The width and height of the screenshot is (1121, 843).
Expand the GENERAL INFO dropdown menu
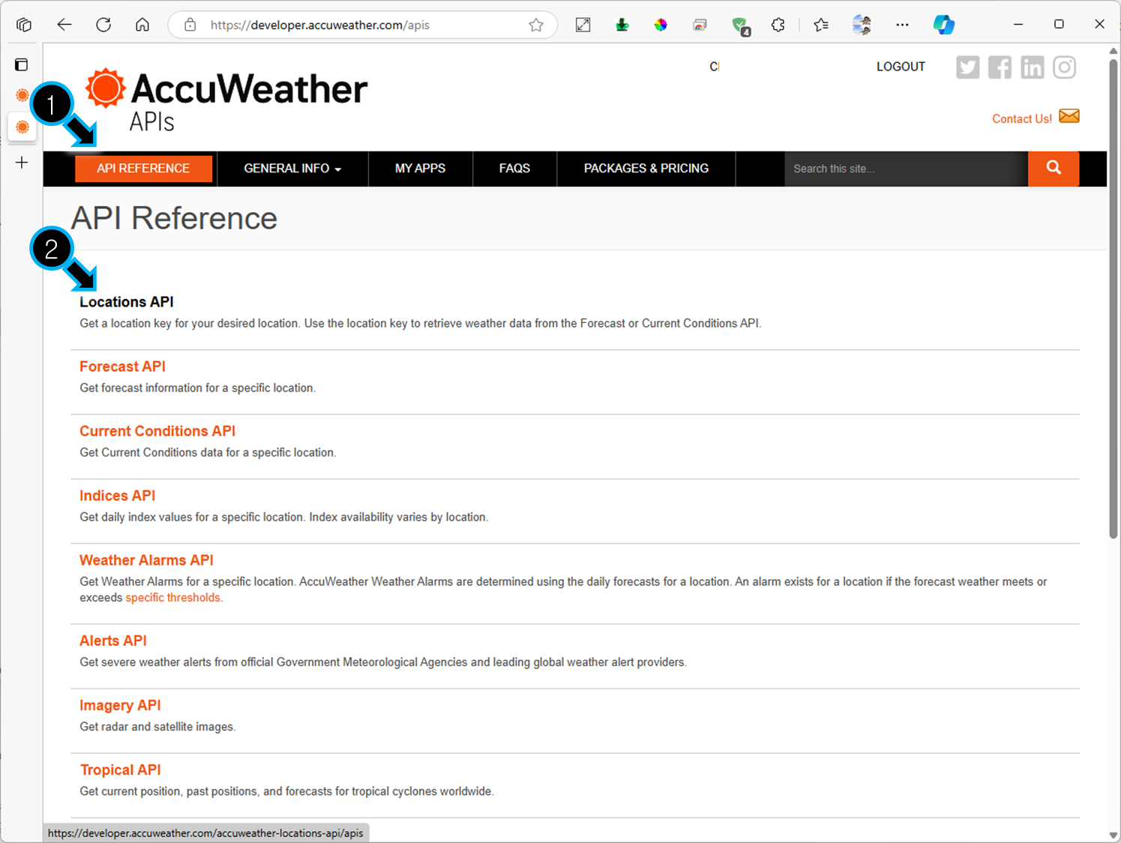(292, 169)
